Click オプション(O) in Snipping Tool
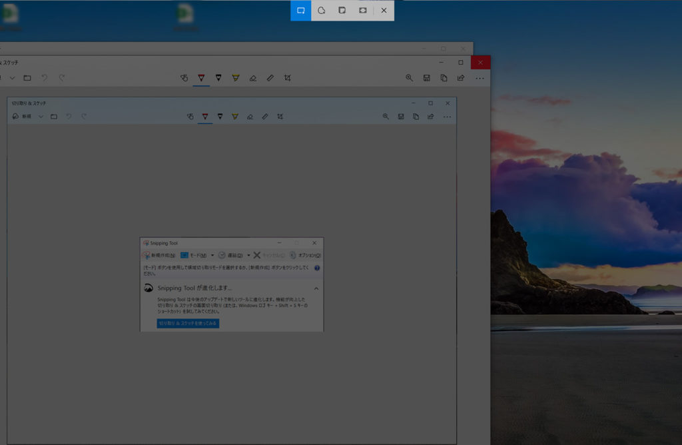This screenshot has width=682, height=445. coord(305,255)
